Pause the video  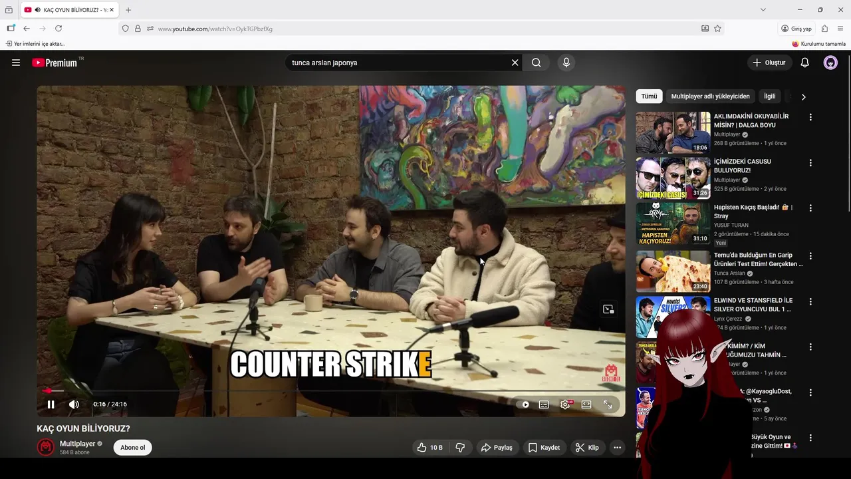point(51,404)
